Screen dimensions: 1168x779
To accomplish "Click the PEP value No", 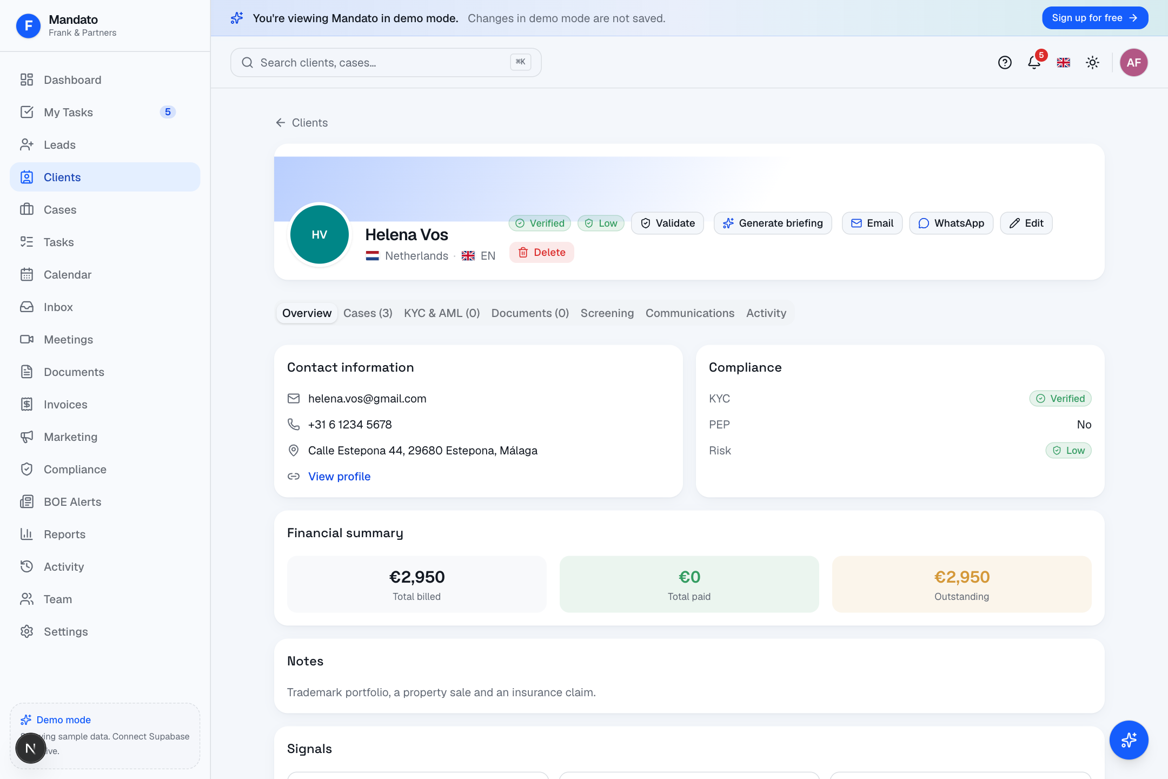I will [1084, 424].
